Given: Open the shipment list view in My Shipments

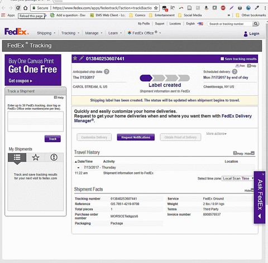Looking at the screenshot, I should 17,158.
